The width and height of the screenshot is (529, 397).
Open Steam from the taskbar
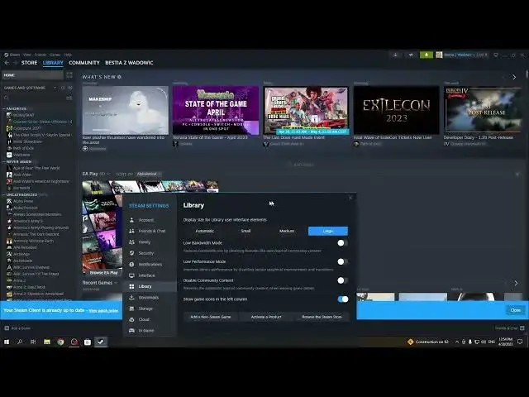[101, 342]
